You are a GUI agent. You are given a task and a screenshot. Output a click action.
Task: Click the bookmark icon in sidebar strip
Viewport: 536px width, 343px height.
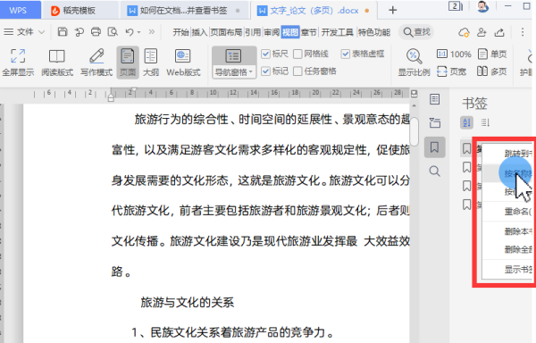[x=434, y=147]
